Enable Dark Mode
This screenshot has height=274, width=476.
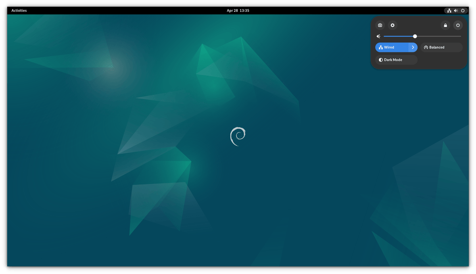pyautogui.click(x=396, y=60)
